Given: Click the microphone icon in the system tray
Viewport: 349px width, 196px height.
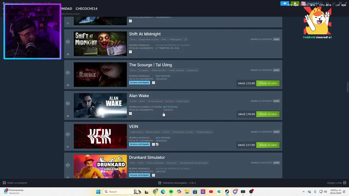Looking at the screenshot, I should tap(315, 192).
